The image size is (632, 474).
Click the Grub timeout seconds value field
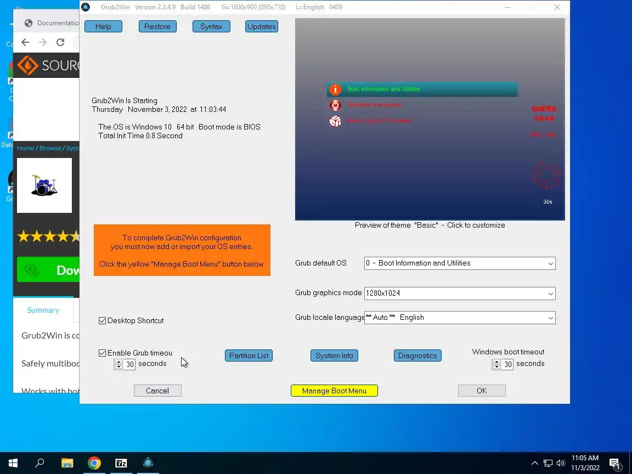coord(129,364)
